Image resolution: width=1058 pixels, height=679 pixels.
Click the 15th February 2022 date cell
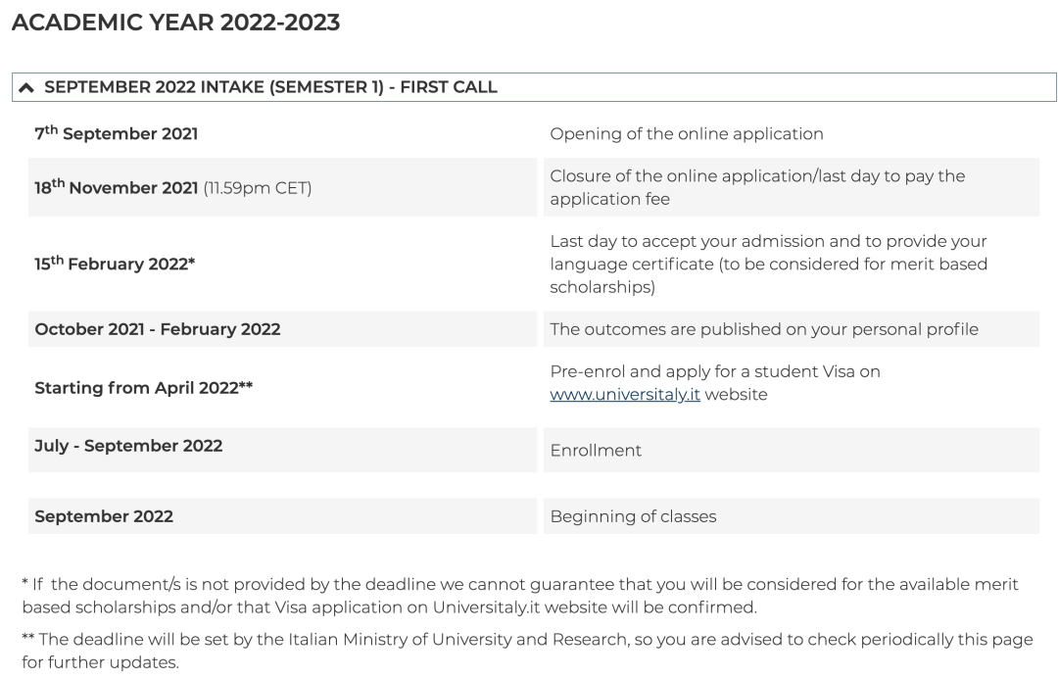pos(116,264)
